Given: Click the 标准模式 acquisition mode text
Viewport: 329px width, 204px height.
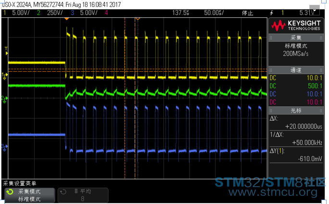Looking at the screenshot, I should click(296, 46).
